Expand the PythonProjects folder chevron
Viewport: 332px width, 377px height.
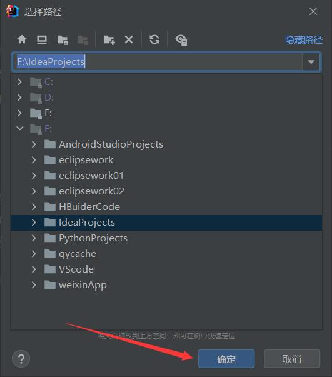tap(34, 238)
